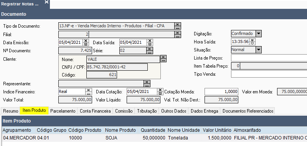Open the Cliente lookup (… icon)
Screen dimensions: 307x146
(x=163, y=60)
